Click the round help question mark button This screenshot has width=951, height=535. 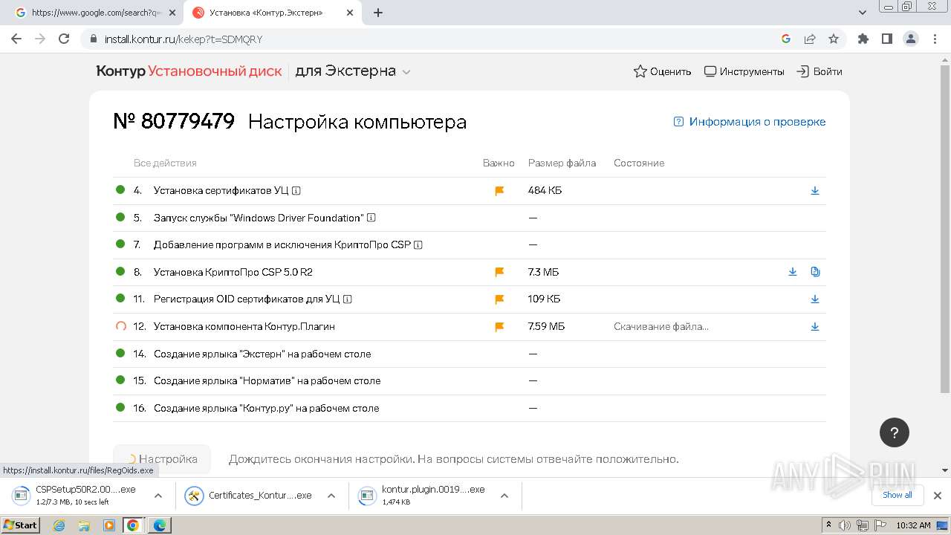895,432
